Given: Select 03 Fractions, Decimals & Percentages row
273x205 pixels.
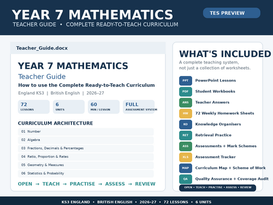Looking at the screenshot, I should click(x=86, y=148).
